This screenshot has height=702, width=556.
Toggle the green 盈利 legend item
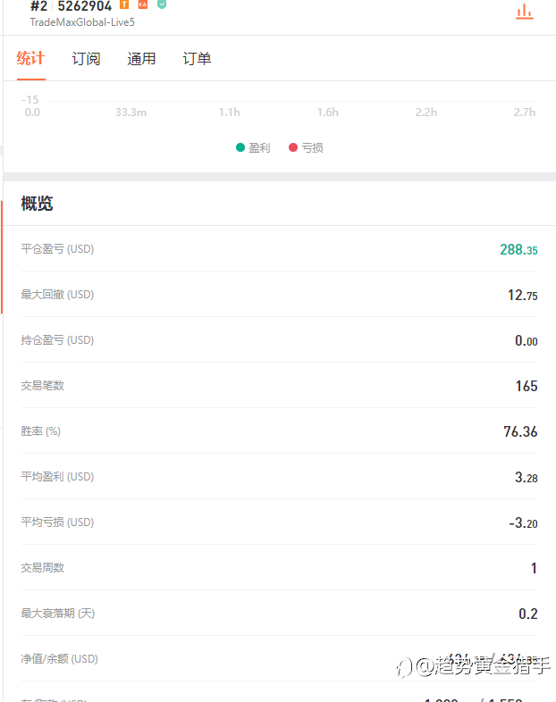[253, 147]
